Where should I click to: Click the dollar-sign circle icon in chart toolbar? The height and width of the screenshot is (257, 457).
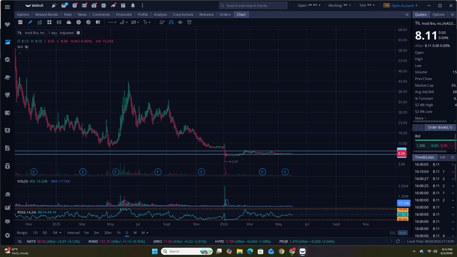pyautogui.click(x=78, y=22)
